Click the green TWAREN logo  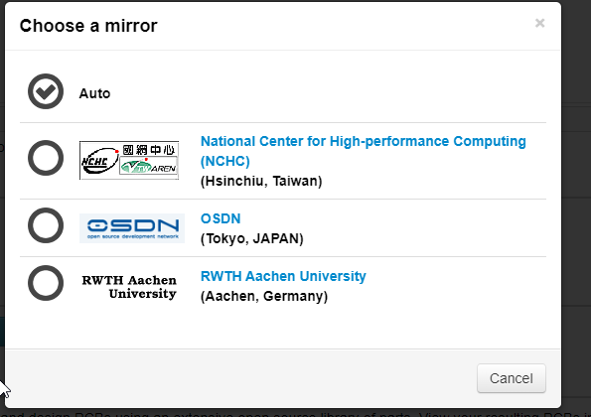[148, 166]
